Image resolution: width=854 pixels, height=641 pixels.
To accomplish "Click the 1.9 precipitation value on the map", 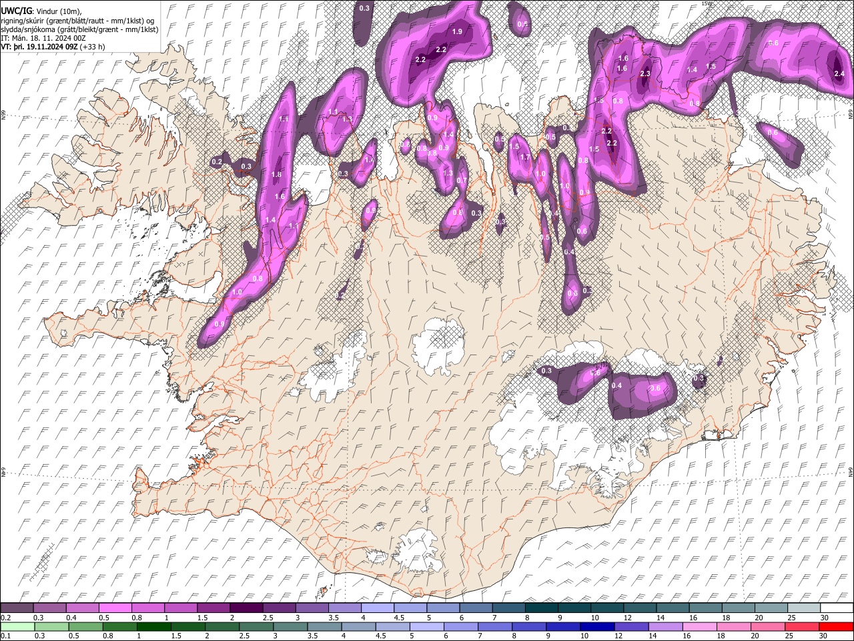I will point(458,31).
